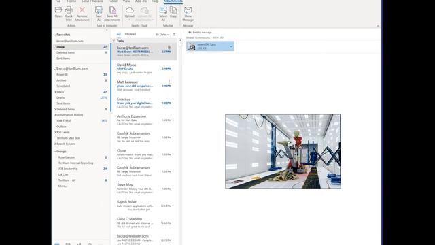Open the email from Emeritus
The image size is (435, 245).
coord(144,103)
